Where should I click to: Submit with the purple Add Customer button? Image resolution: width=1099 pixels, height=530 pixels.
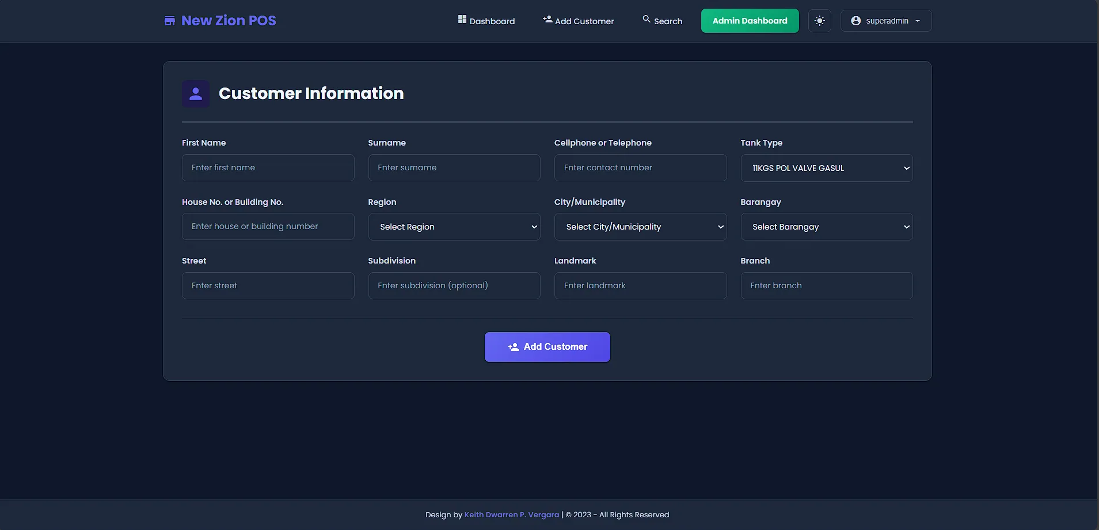pyautogui.click(x=547, y=347)
